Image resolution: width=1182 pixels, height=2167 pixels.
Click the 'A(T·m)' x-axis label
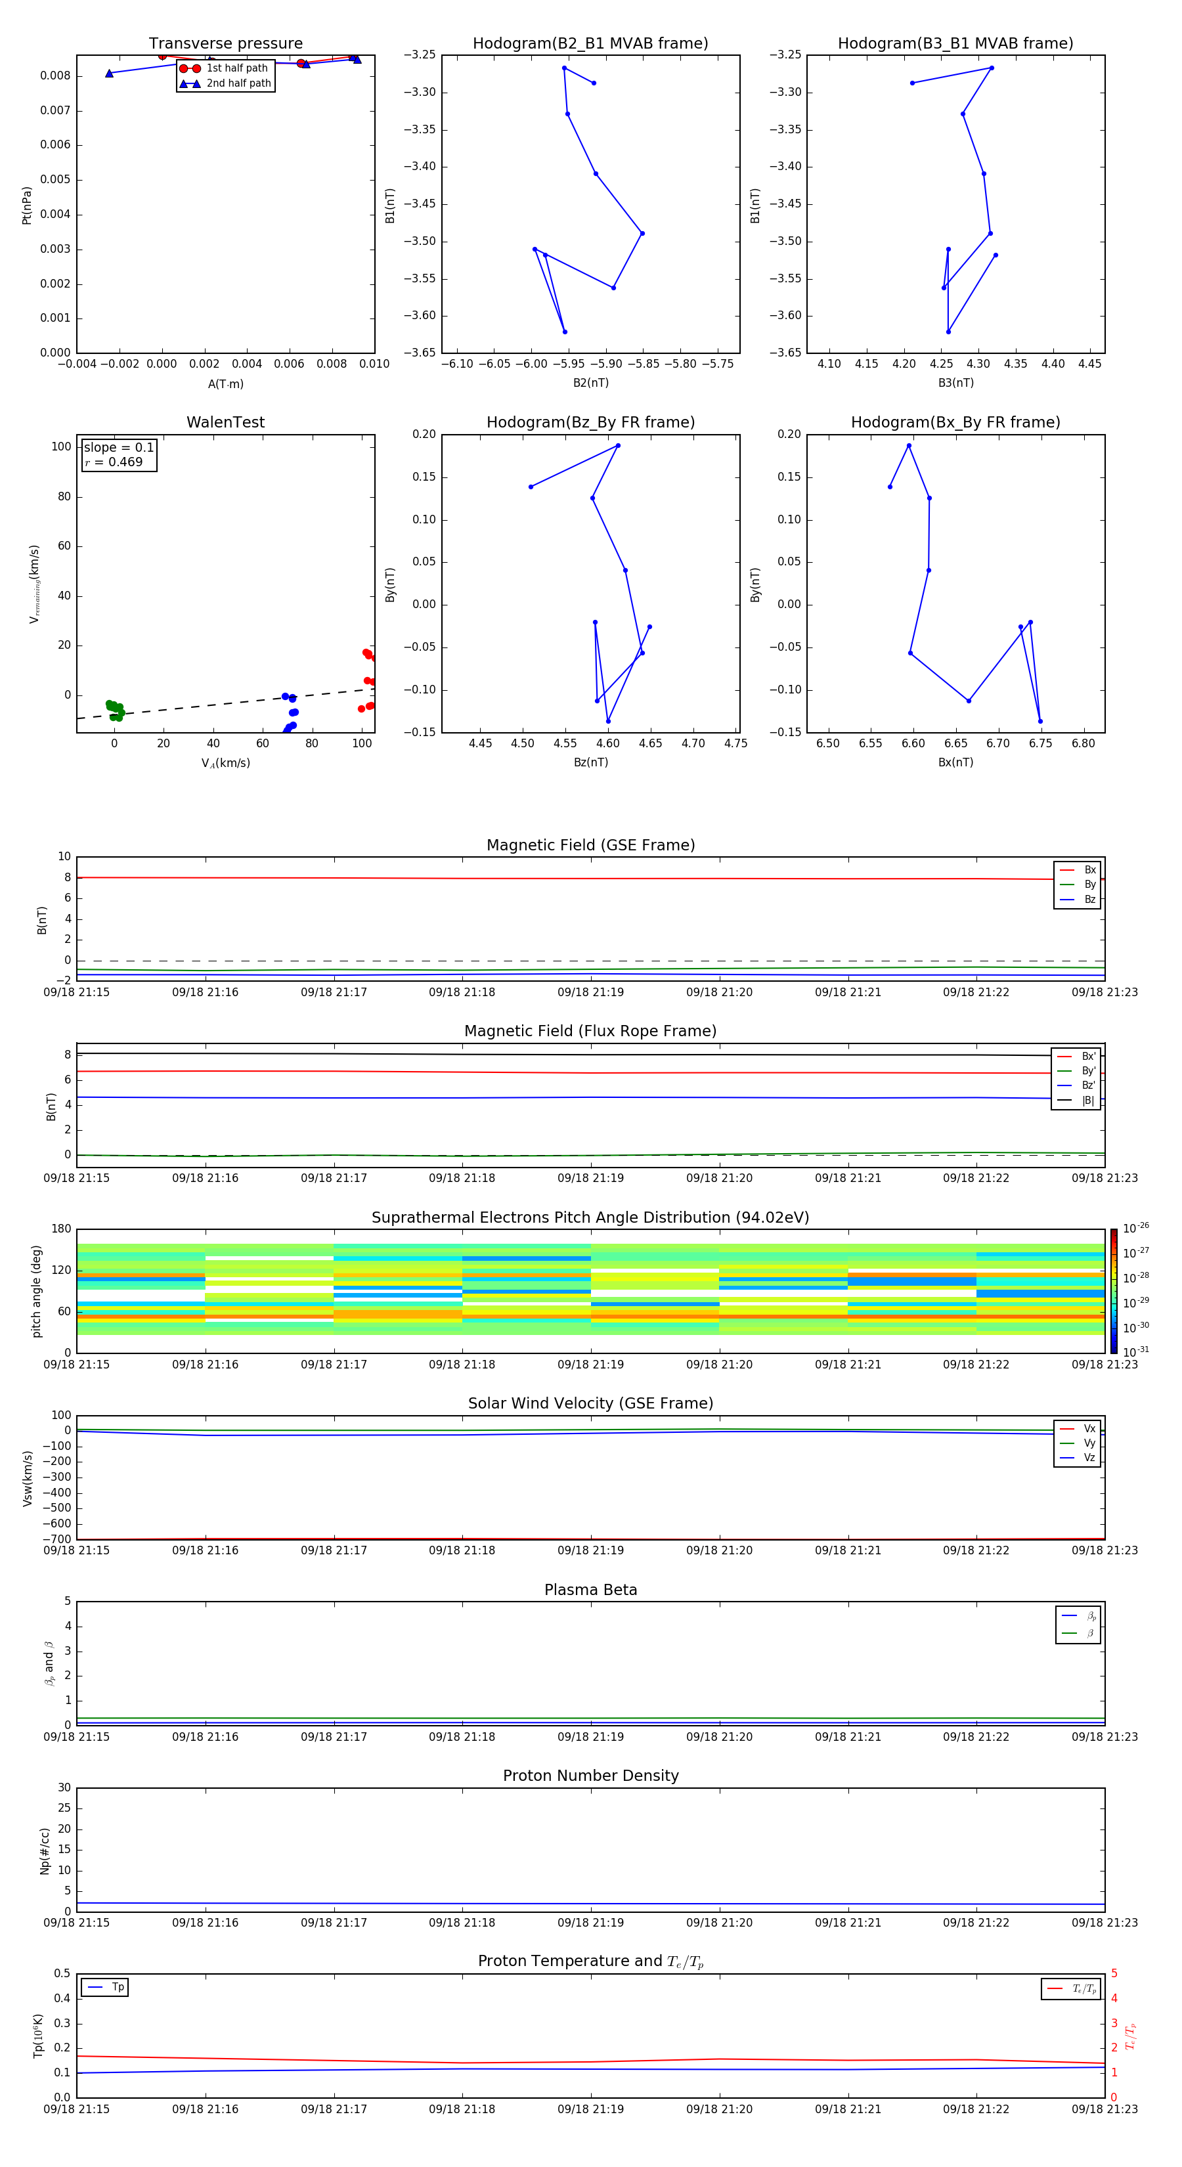tap(225, 383)
